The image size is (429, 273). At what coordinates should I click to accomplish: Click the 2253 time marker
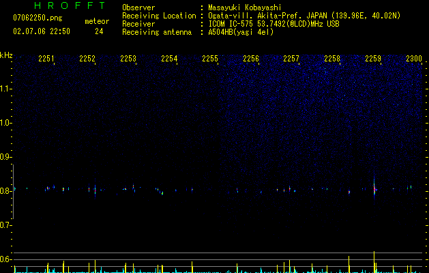[128, 58]
